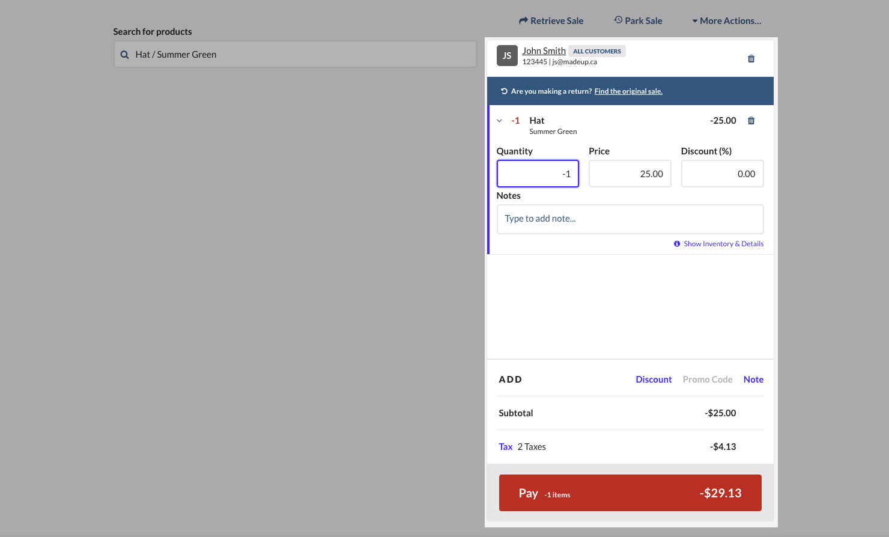
Task: Click the Quantity input field
Action: (x=538, y=174)
